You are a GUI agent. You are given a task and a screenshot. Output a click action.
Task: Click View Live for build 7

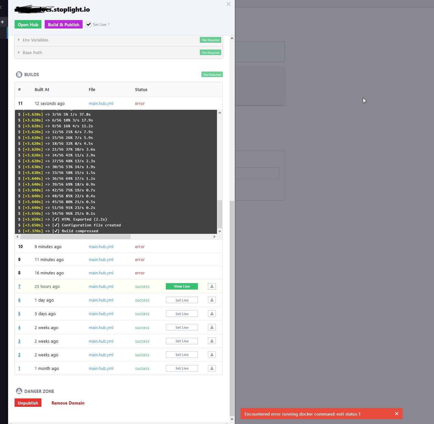point(181,286)
